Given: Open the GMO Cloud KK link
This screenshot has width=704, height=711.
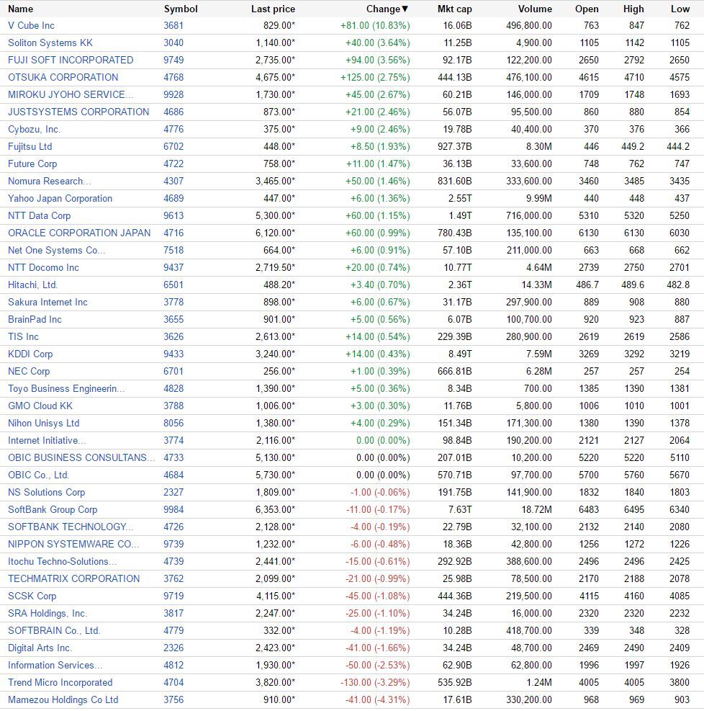Looking at the screenshot, I should 40,406.
